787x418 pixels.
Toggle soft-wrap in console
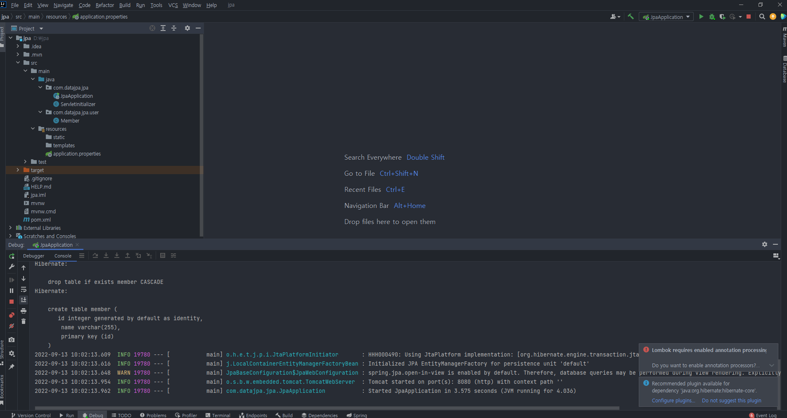pos(24,289)
